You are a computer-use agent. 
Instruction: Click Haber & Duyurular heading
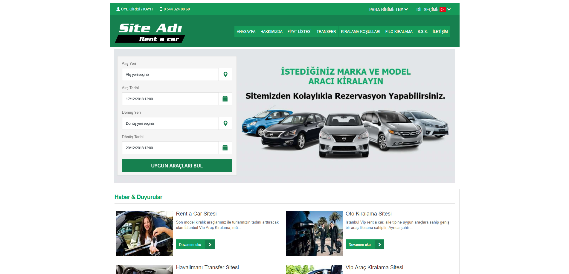point(138,197)
